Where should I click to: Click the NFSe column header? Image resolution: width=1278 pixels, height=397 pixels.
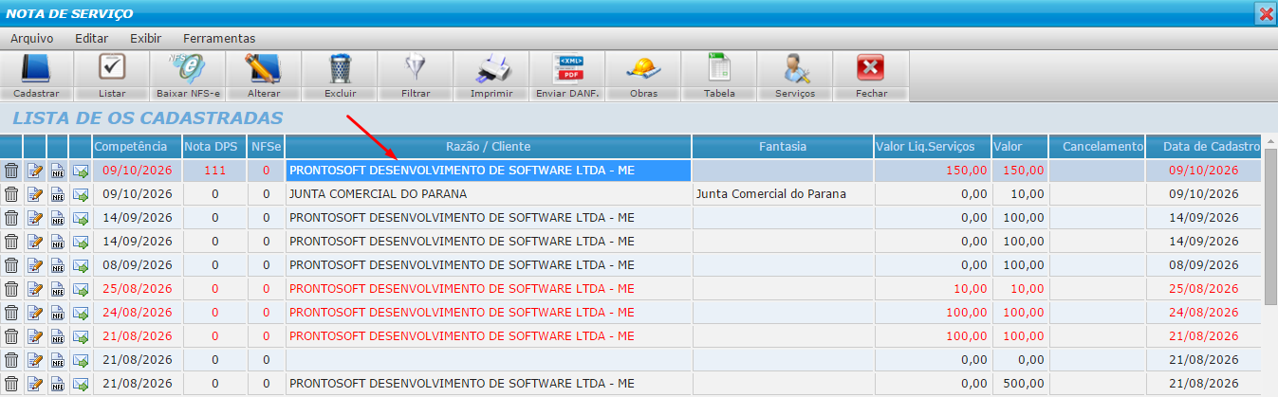click(x=265, y=147)
